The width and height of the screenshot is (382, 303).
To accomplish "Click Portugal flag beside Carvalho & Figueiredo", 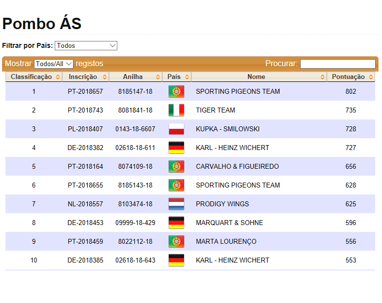I will point(176,166).
